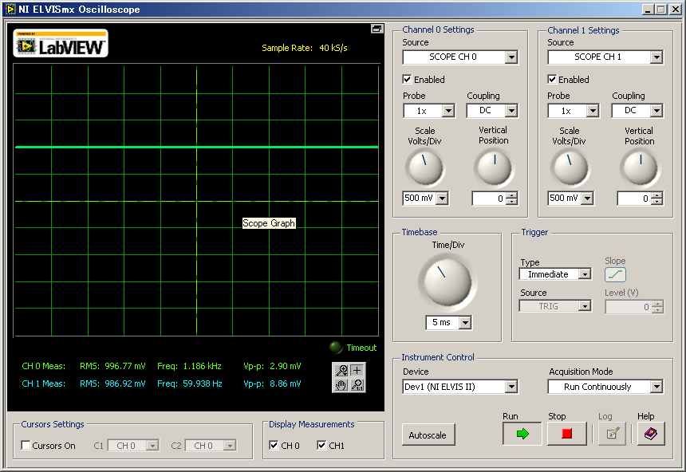The height and width of the screenshot is (472, 686).
Task: Open the Trigger Type dropdown
Action: pyautogui.click(x=554, y=274)
